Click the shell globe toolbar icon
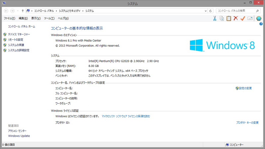The height and width of the screenshot is (149, 265). [x=259, y=18]
